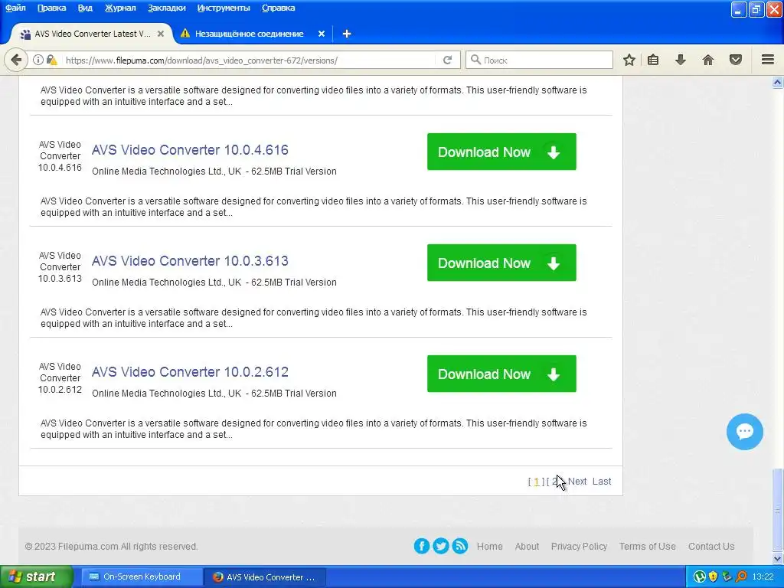The width and height of the screenshot is (784, 588).
Task: Open the Terms of Use footer link
Action: click(x=648, y=547)
